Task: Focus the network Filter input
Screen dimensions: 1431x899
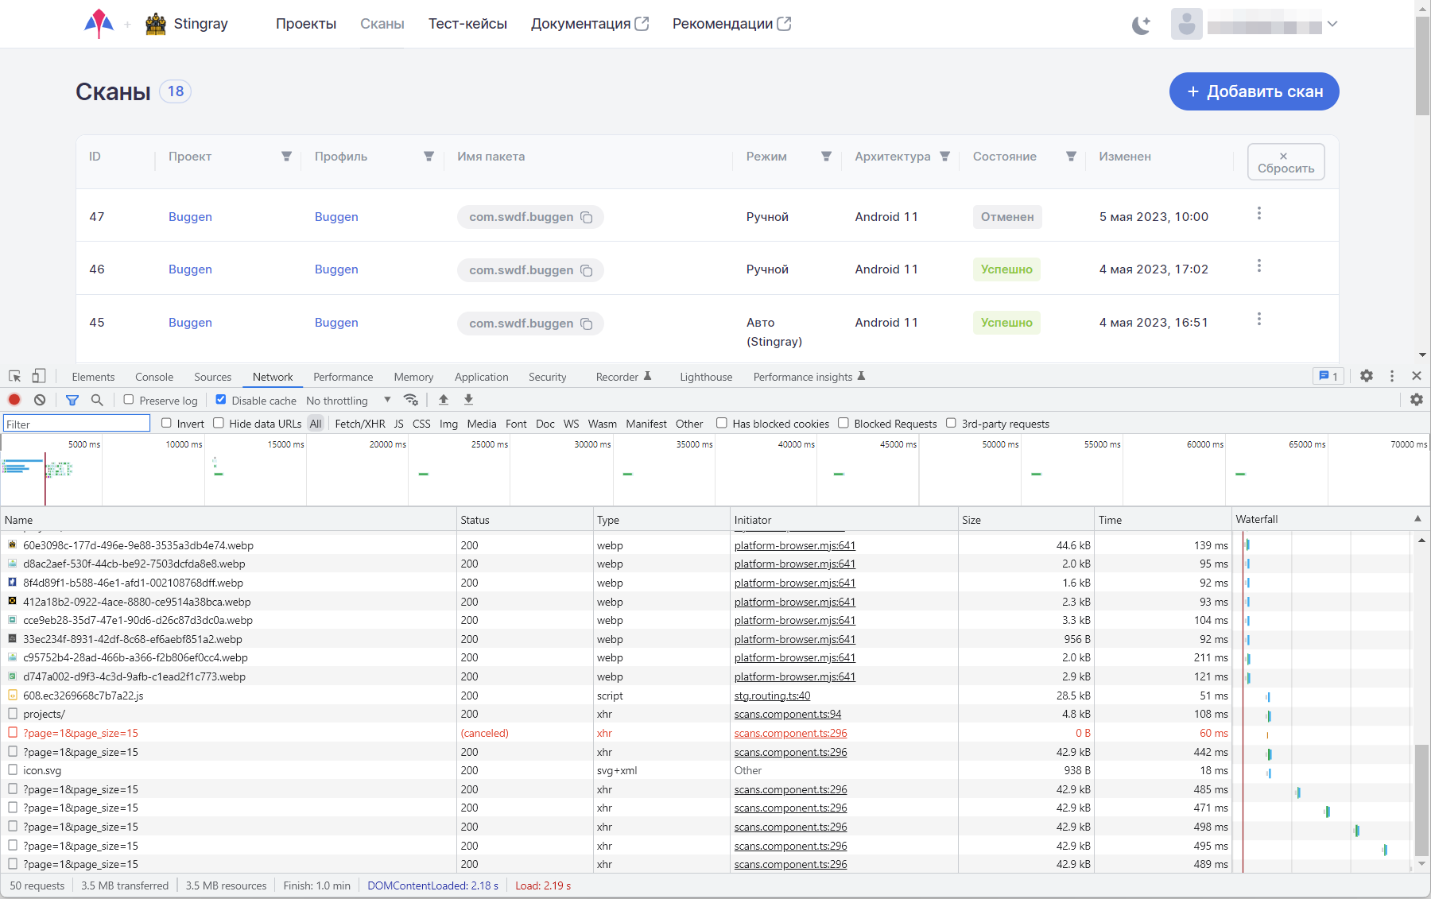Action: 76,424
